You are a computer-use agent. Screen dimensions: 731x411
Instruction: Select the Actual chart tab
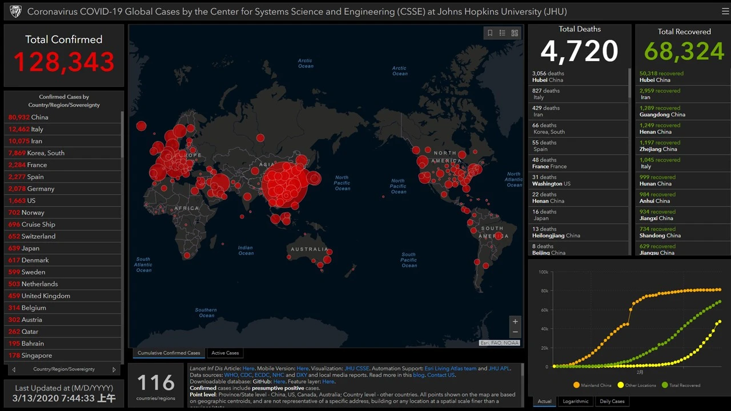[545, 401]
